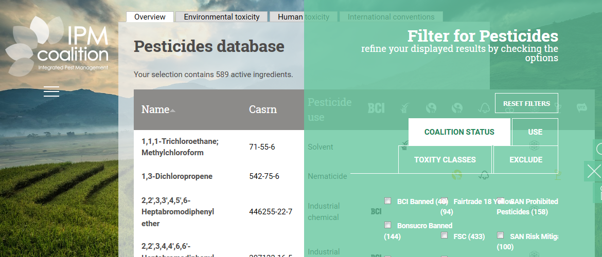
Task: Click the Pesticides database heading
Action: point(209,46)
